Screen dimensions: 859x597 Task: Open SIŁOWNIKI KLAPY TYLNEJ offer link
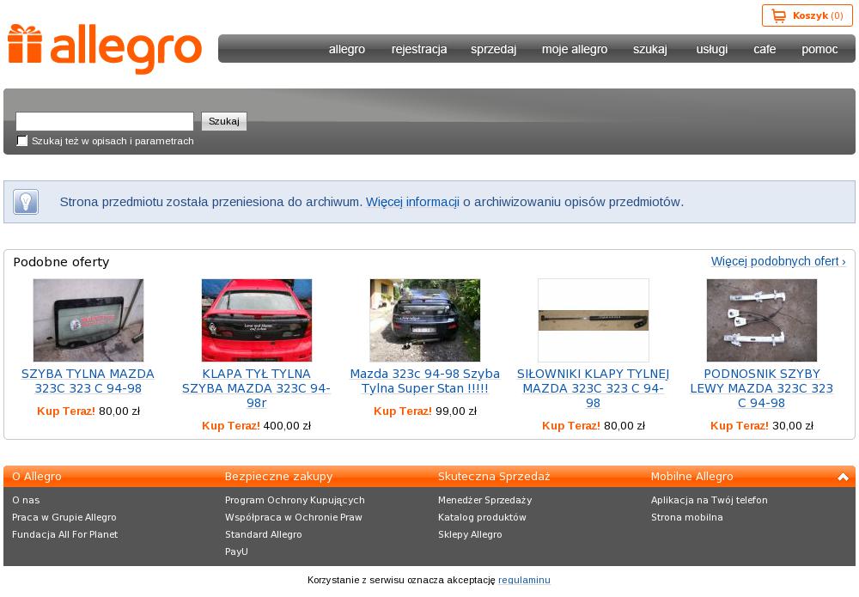click(x=594, y=388)
